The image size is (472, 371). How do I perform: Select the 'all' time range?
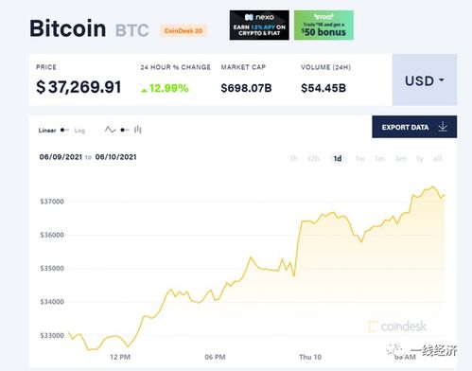pos(438,158)
